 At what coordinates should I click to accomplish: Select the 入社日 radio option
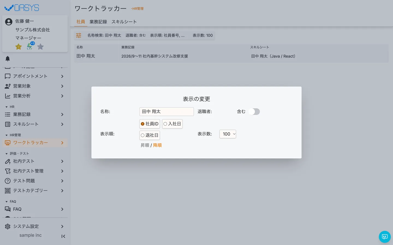[x=172, y=124]
